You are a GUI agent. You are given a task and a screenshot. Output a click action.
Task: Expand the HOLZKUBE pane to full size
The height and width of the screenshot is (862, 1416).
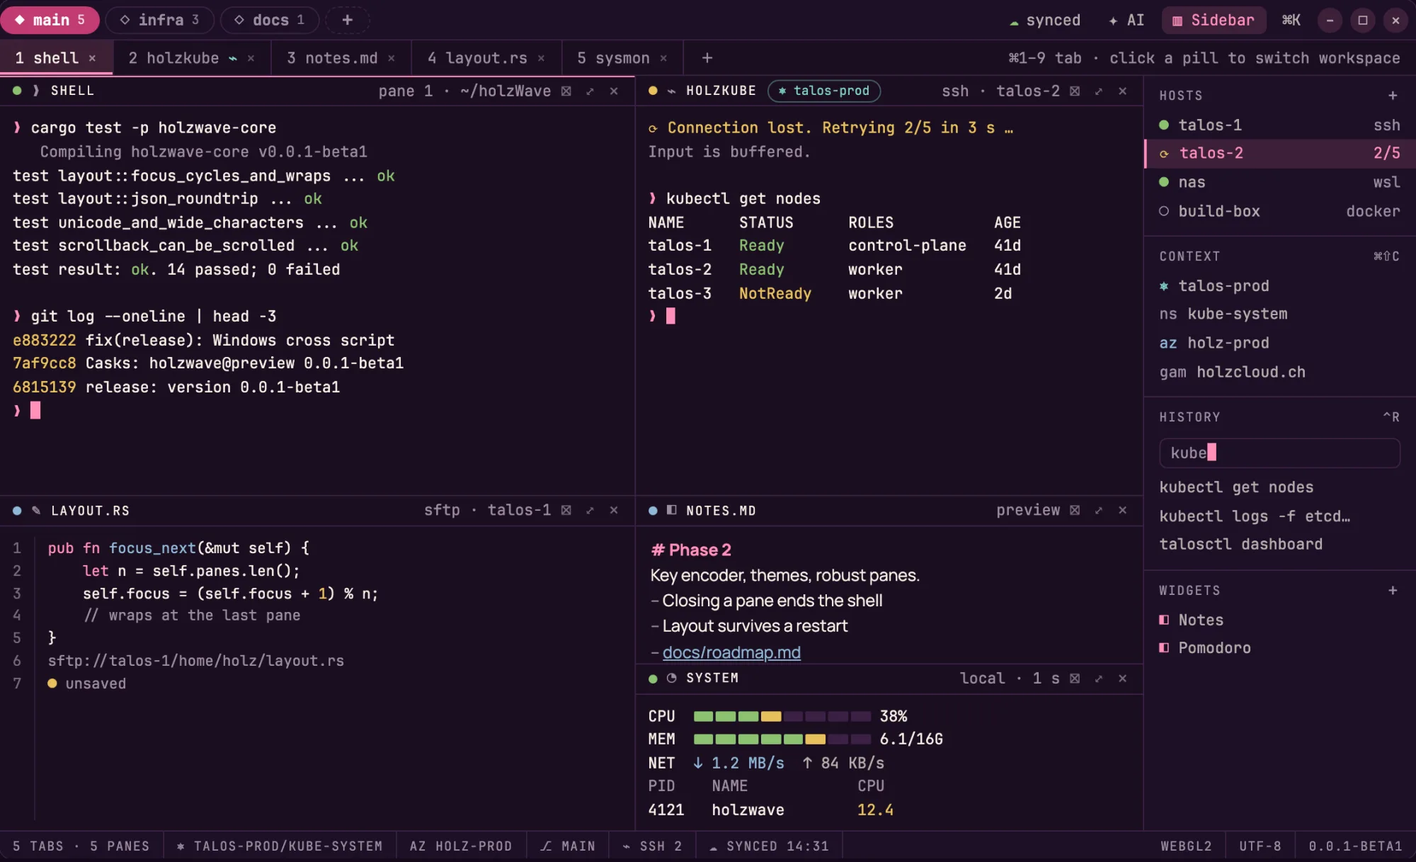1099,91
